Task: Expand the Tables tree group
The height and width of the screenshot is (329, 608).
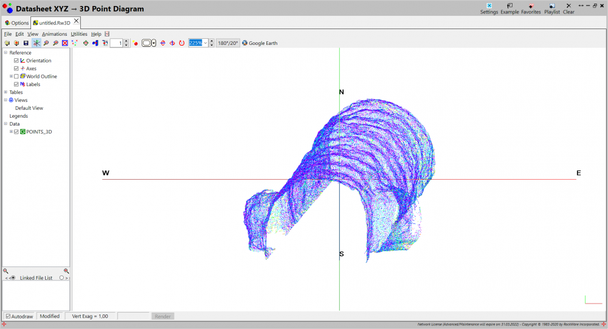Action: coord(5,92)
